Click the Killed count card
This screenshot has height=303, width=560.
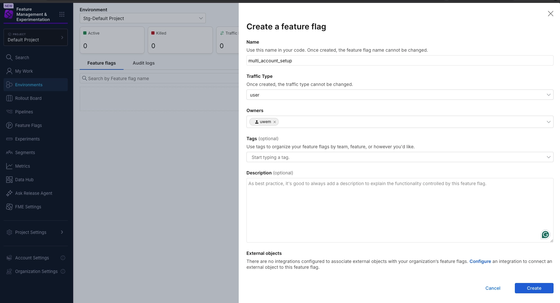(x=180, y=40)
